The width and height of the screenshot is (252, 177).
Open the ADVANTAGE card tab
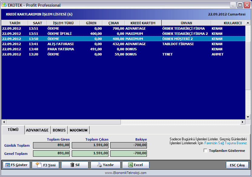point(37,130)
